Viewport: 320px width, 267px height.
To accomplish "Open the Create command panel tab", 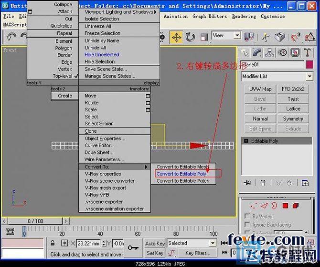I will click(245, 52).
